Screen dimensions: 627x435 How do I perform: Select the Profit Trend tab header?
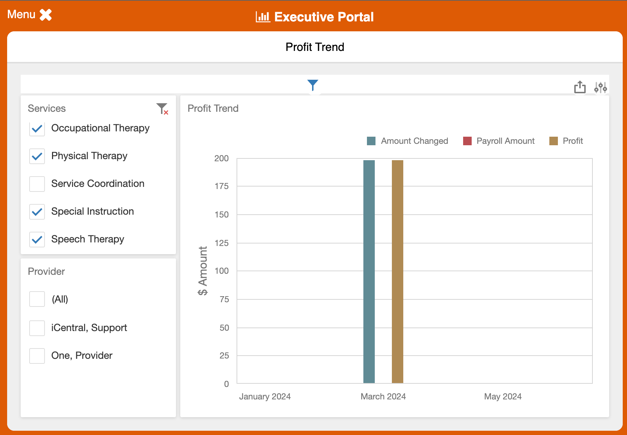(x=314, y=47)
